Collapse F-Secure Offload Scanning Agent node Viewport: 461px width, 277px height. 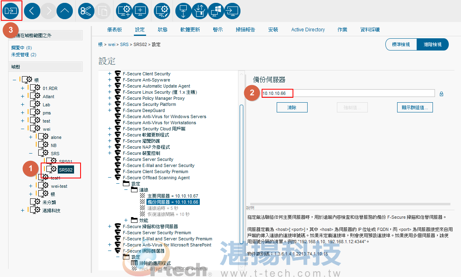pos(110,178)
